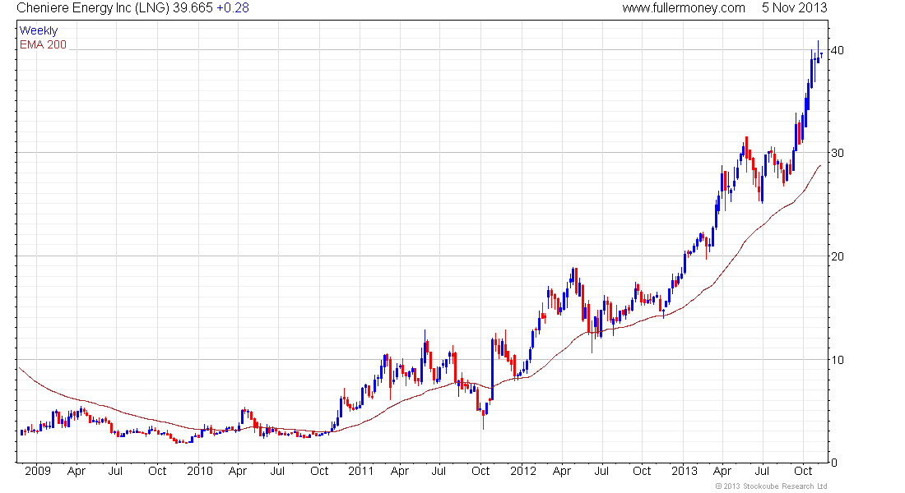Click the Oct label before 2012
The width and height of the screenshot is (905, 493).
tap(480, 471)
